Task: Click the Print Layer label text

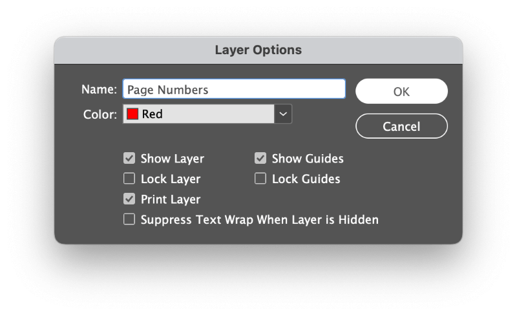Action: (x=171, y=199)
